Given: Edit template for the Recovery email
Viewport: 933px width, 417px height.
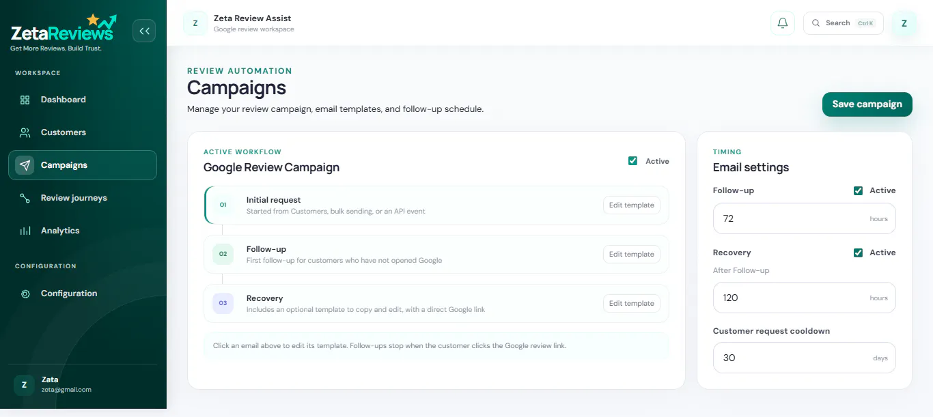Looking at the screenshot, I should (x=632, y=303).
